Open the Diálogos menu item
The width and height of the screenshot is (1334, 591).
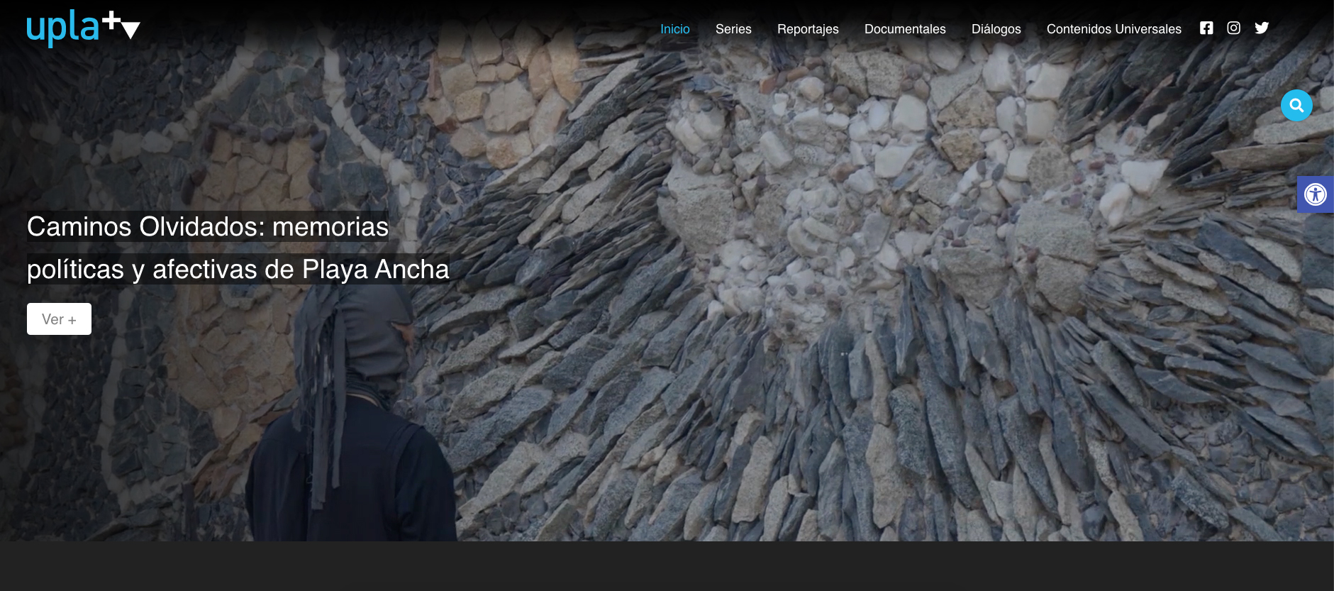(996, 29)
